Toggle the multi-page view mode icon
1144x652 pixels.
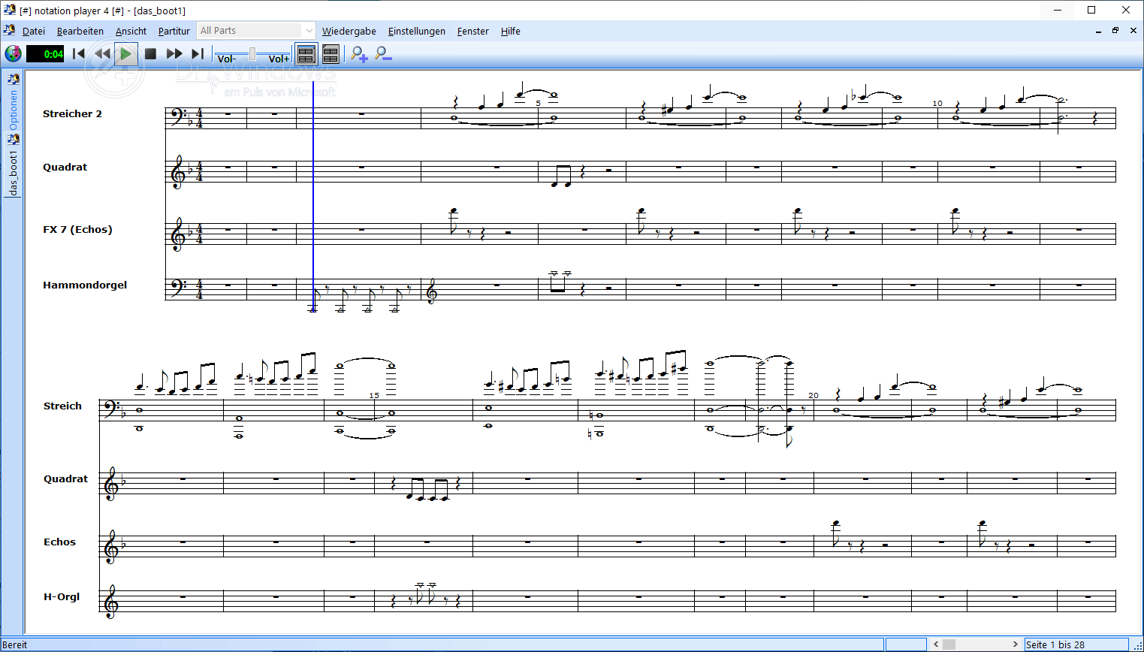331,53
